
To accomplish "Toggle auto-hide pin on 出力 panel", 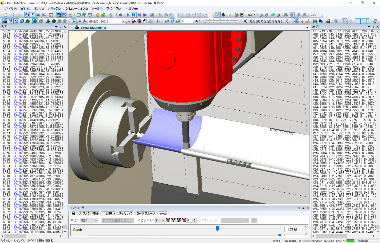I will click(x=373, y=27).
